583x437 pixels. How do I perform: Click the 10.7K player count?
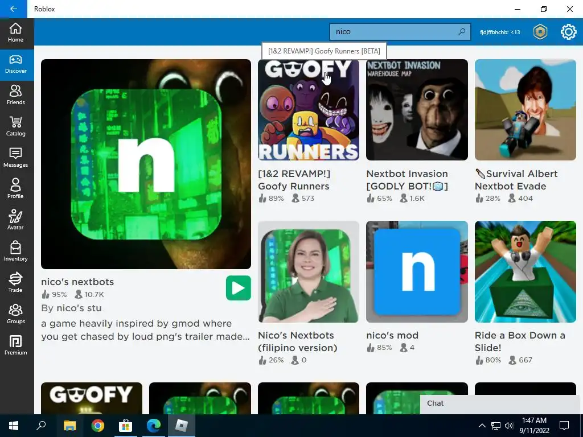[x=89, y=295]
